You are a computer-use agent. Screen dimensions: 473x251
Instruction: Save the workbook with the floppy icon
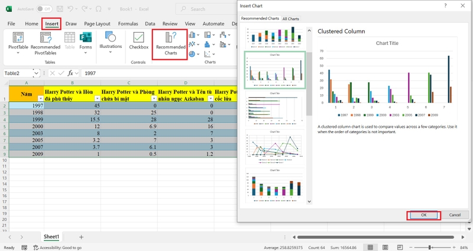click(x=60, y=9)
